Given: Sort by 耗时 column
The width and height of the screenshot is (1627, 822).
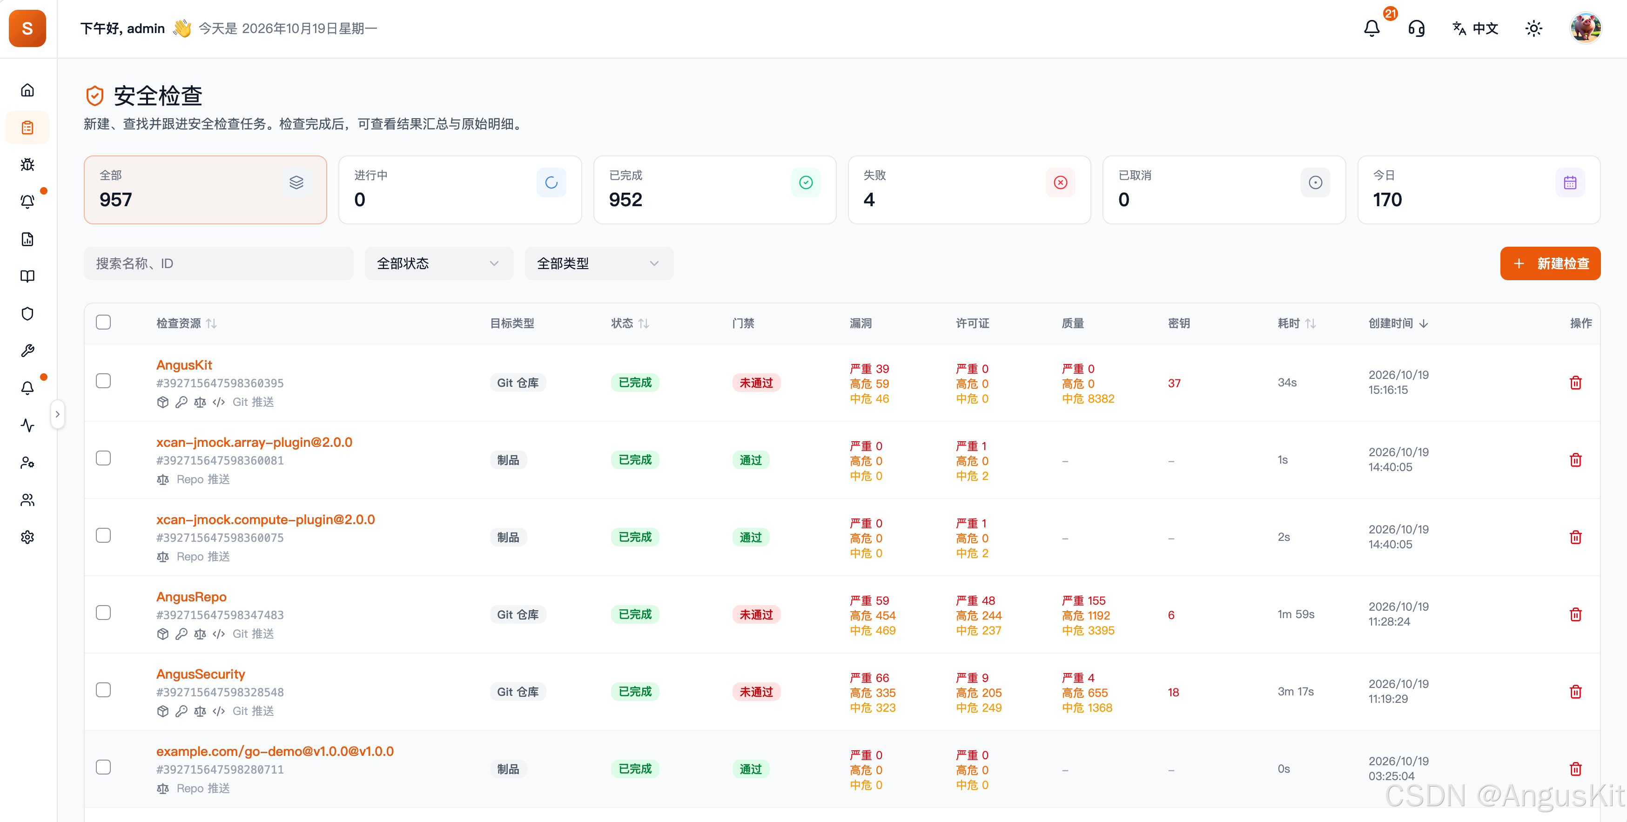Looking at the screenshot, I should tap(1297, 323).
